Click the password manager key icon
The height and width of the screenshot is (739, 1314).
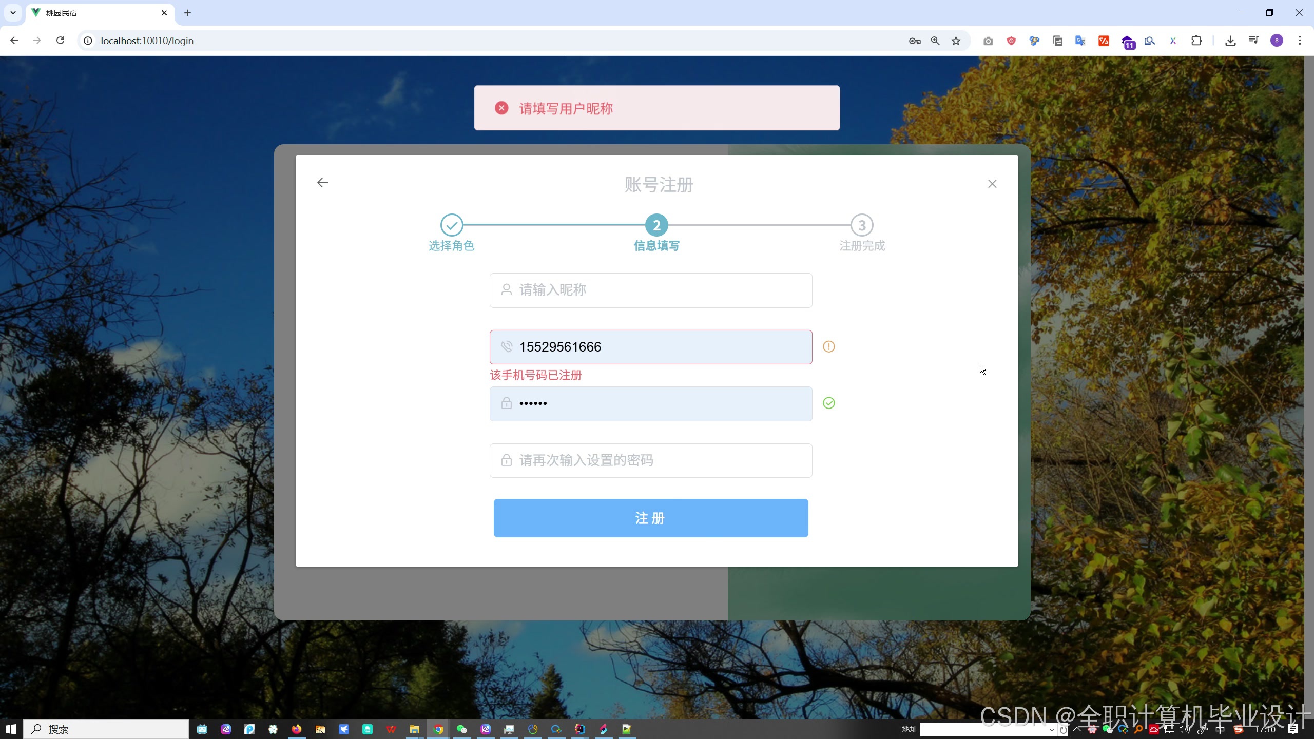(914, 41)
